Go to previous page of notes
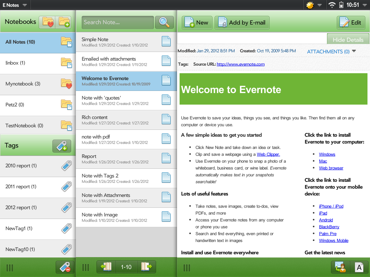370x277 pixels. tap(106, 267)
